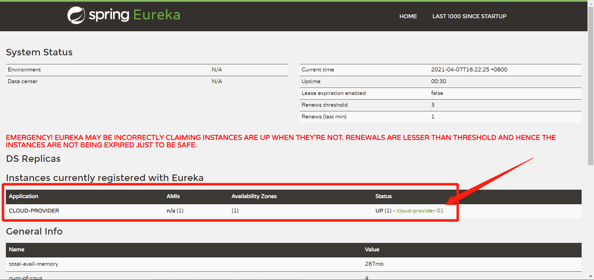This screenshot has width=594, height=280.
Task: Click the Current time value
Action: click(x=469, y=70)
